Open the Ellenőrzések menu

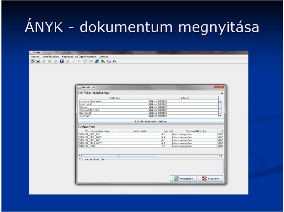(x=51, y=57)
